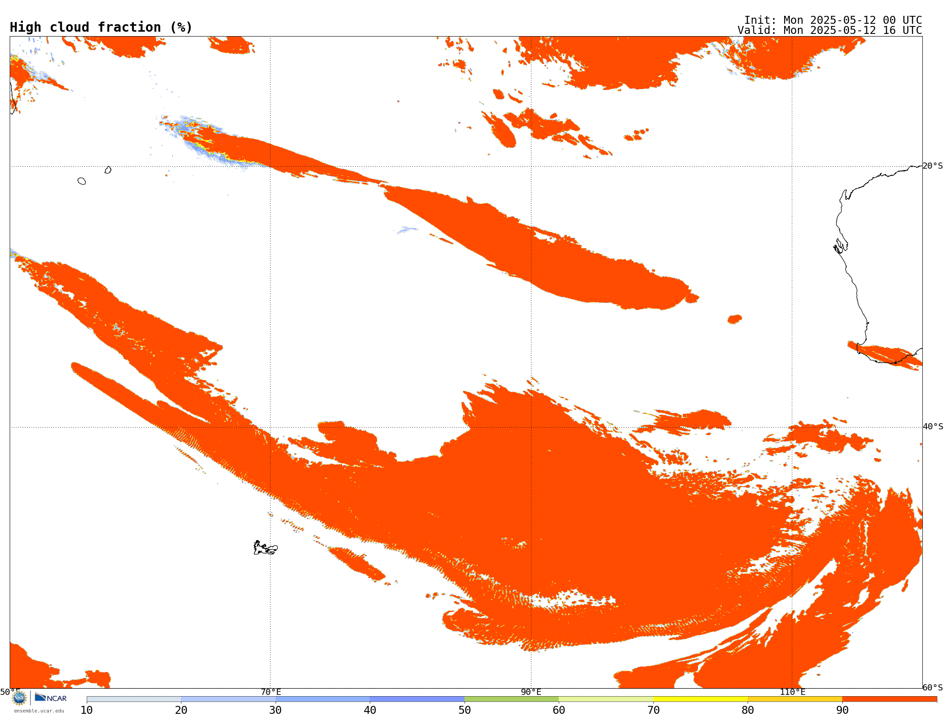
Task: Click the 'High cloud fraction (%)' title
Action: [x=101, y=27]
